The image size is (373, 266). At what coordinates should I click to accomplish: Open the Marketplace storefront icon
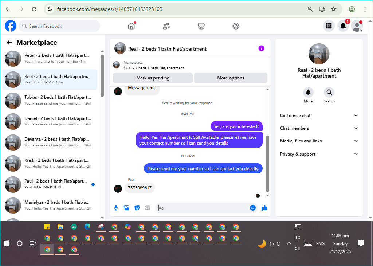(201, 26)
